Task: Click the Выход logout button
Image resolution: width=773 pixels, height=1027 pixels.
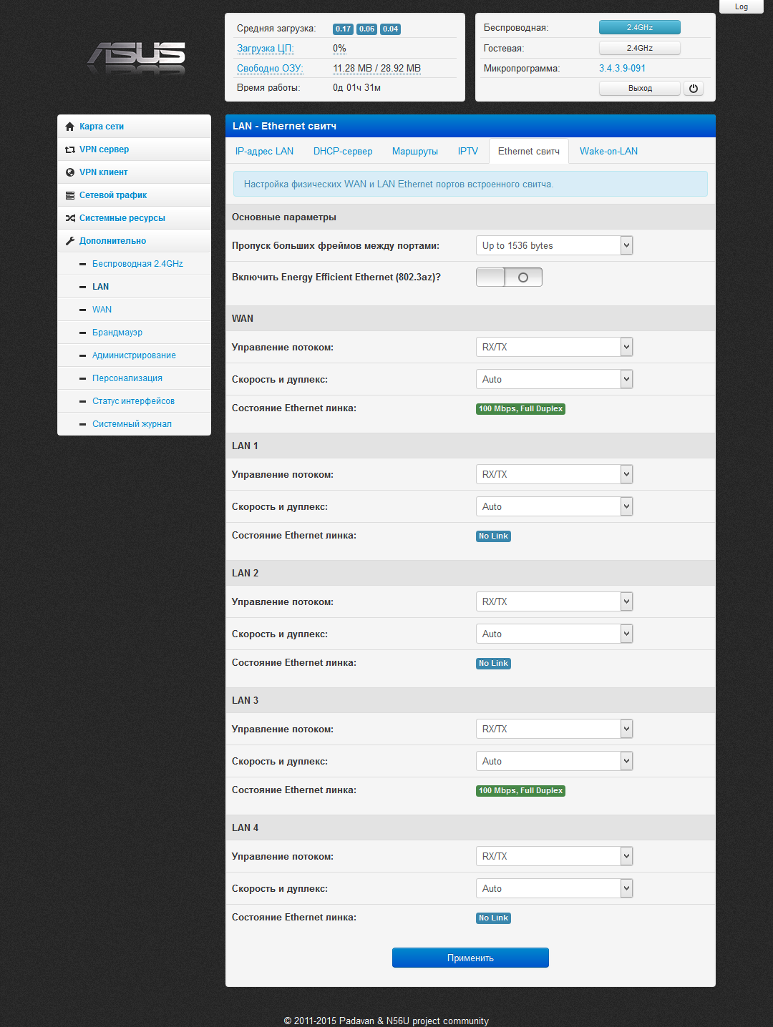Action: [639, 89]
